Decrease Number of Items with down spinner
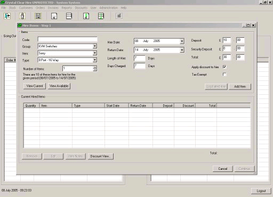The width and height of the screenshot is (273, 197). click(95, 70)
